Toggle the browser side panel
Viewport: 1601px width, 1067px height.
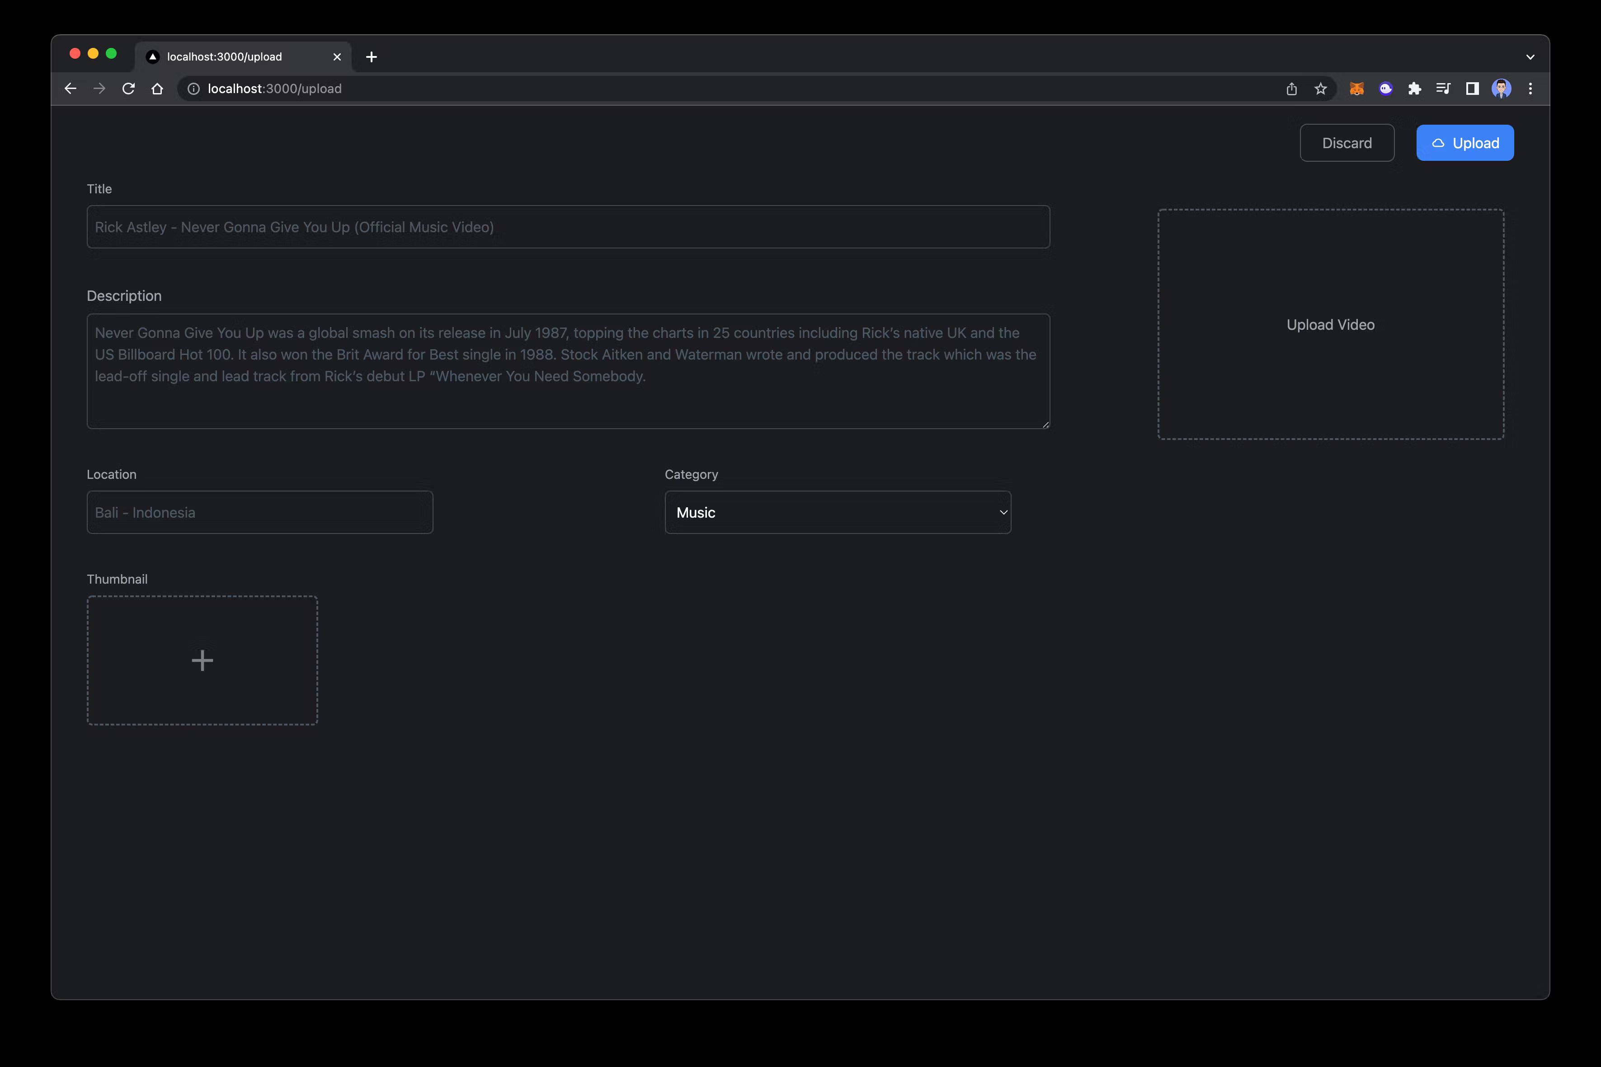1472,89
